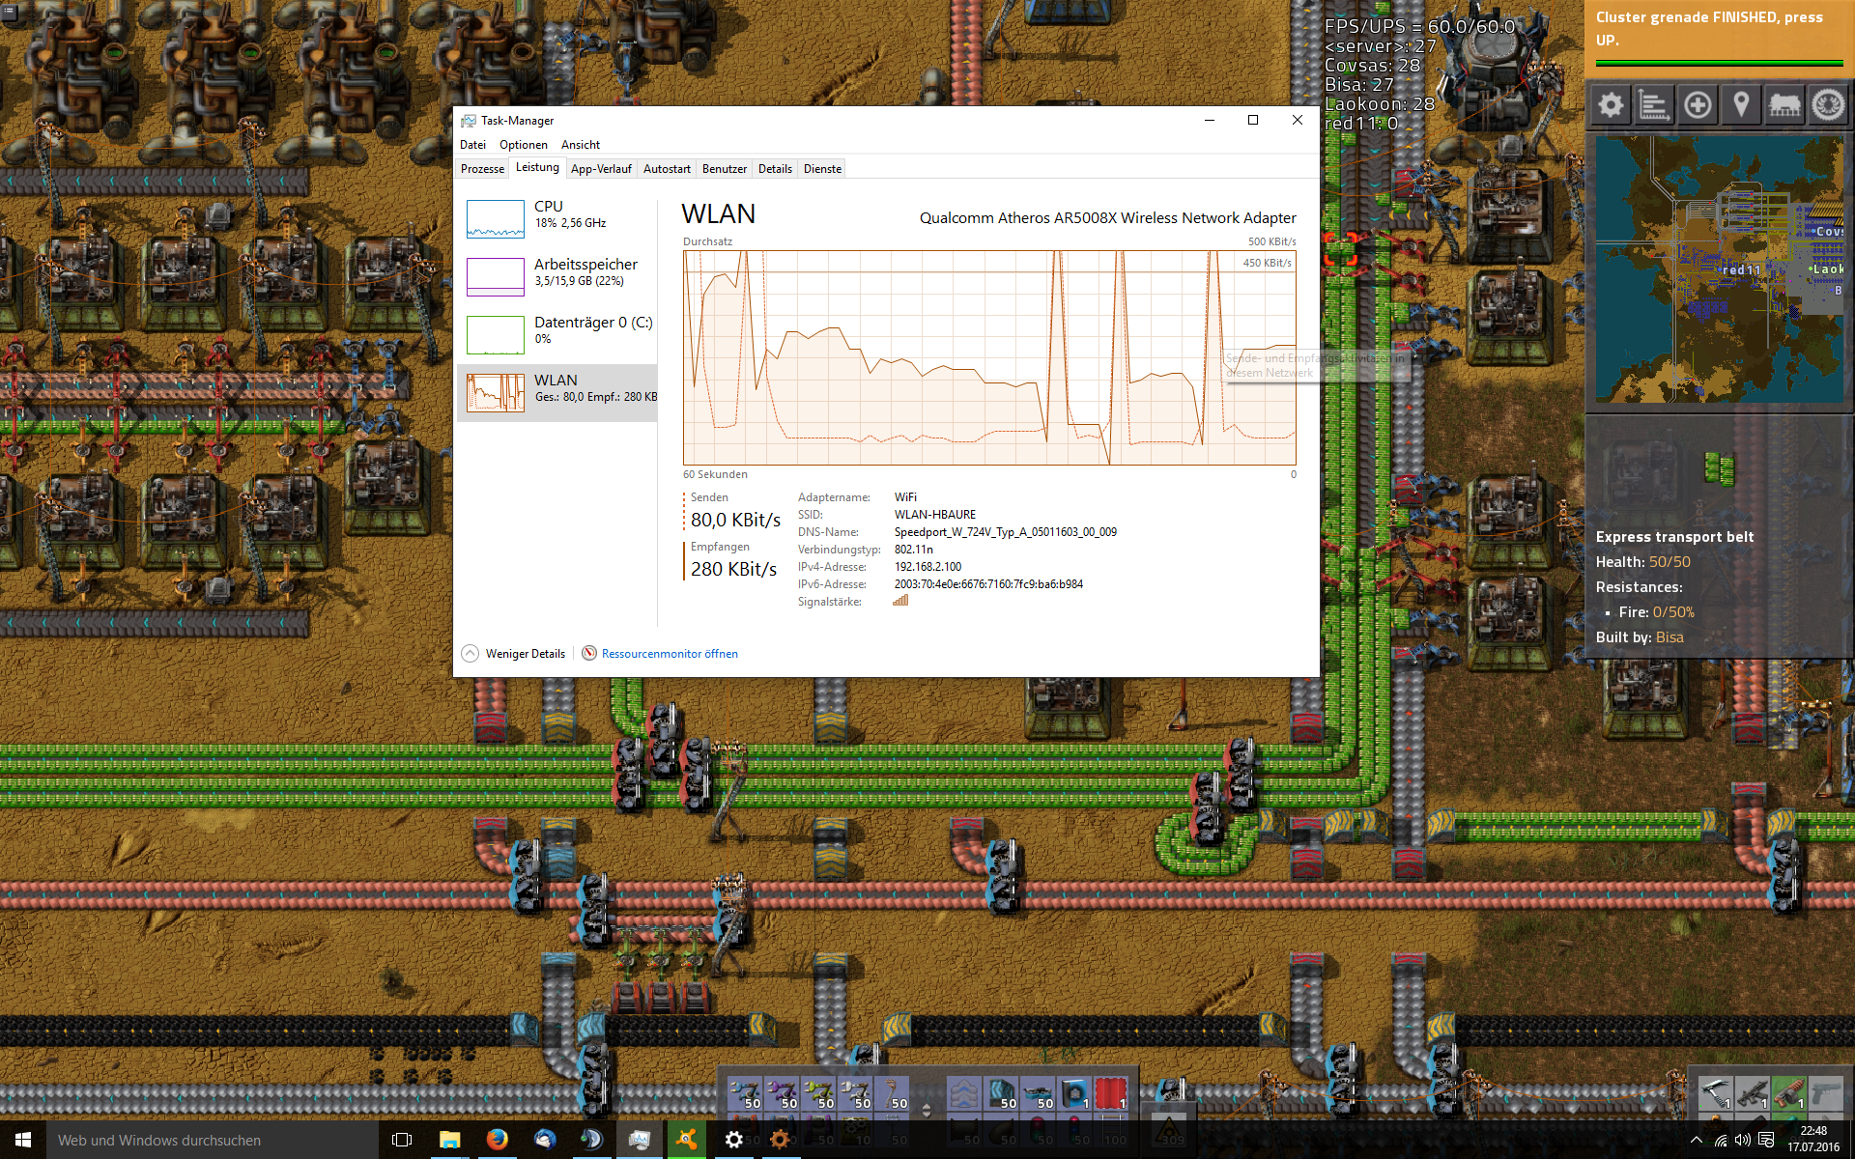1855x1159 pixels.
Task: Click the taskbar clock showing 22:48
Action: pyautogui.click(x=1813, y=1140)
